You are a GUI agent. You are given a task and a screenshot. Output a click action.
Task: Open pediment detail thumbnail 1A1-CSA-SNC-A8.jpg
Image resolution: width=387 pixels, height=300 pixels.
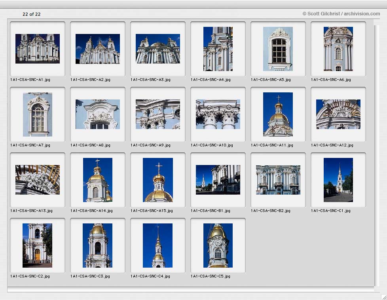[98, 114]
